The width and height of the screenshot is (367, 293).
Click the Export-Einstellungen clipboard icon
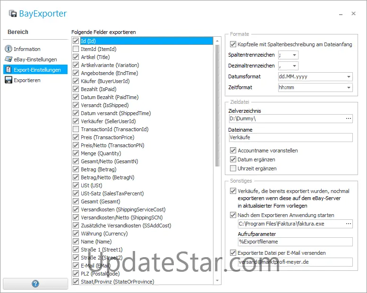[9, 69]
